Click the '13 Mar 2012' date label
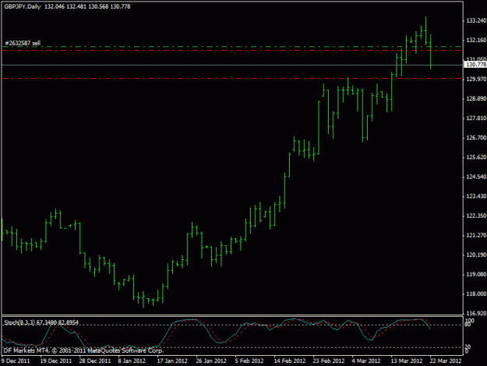This screenshot has width=487, height=366. coord(407,361)
